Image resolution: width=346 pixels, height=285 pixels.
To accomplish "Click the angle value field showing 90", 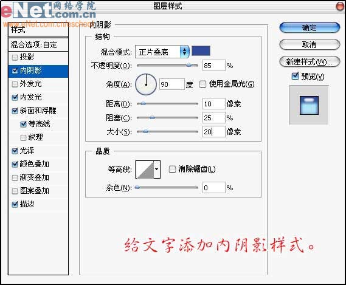I will 172,84.
